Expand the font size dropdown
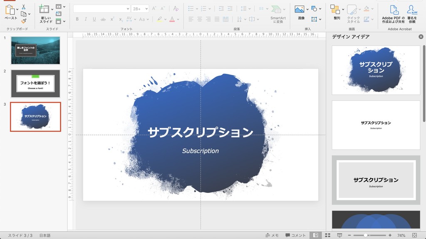The image size is (426, 239). [146, 9]
